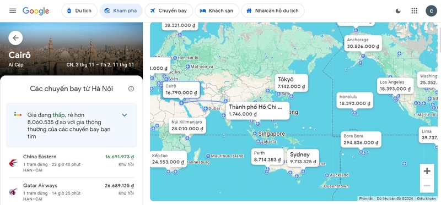This screenshot has height=205, width=441.
Task: Toggle dark mode moon icon
Action: 398,10
